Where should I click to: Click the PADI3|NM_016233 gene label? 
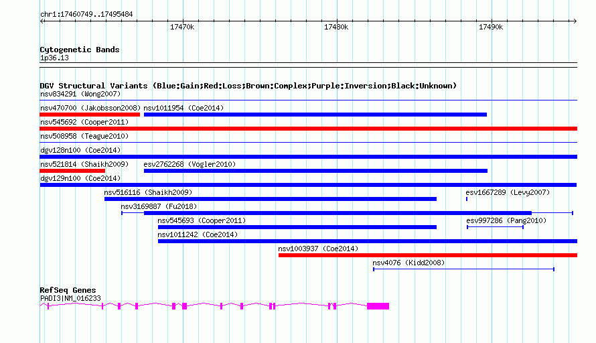click(70, 299)
